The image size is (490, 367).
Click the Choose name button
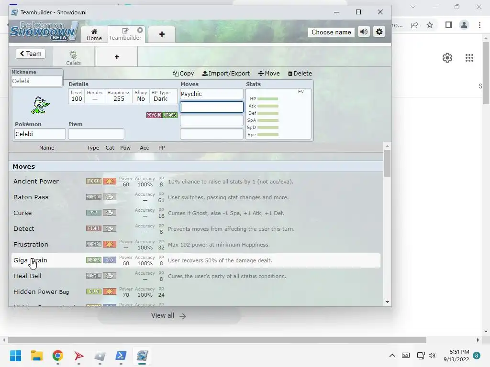[x=331, y=32]
